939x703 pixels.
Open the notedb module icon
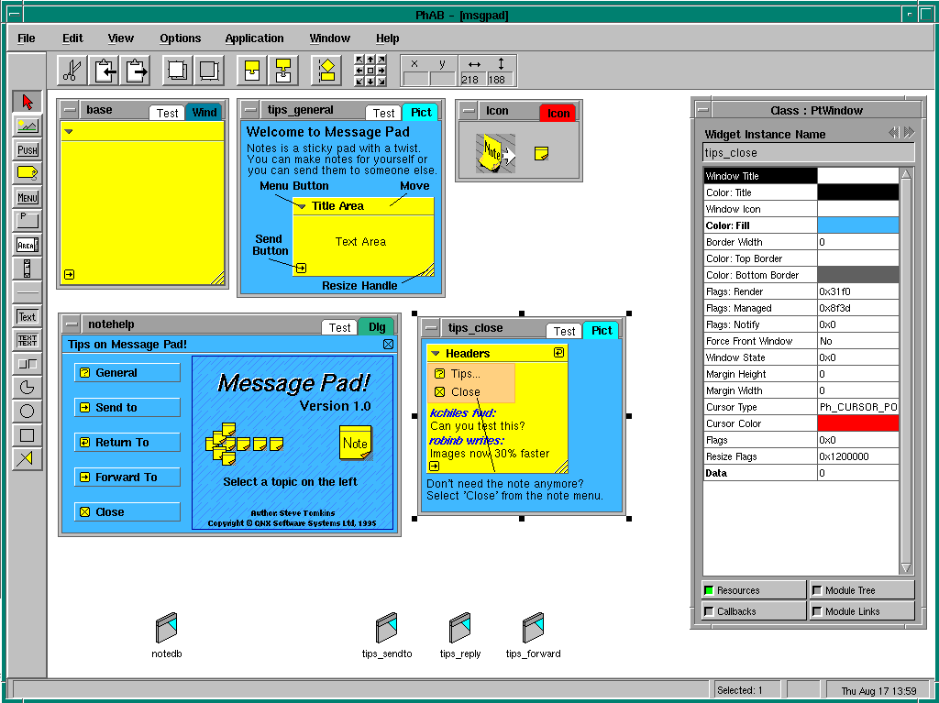click(x=166, y=629)
